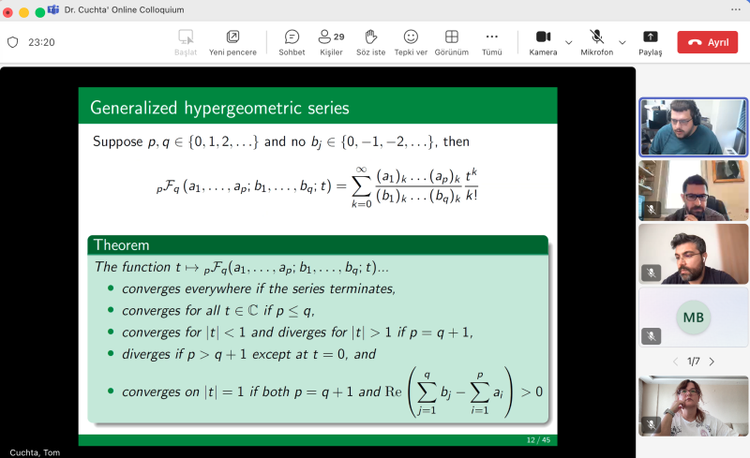Open the Sohbet chat panel
Screen dimensions: 750x458
[292, 42]
